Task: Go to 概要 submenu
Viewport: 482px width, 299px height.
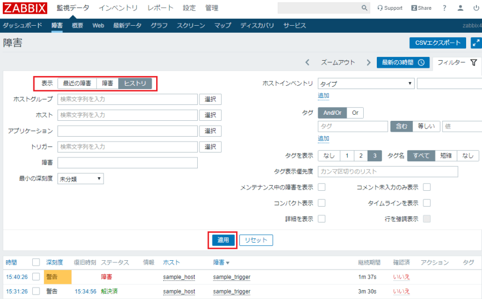Action: [77, 26]
